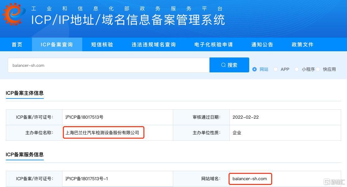Open 电子化核验申请 tab
The height and width of the screenshot is (187, 347).
click(x=214, y=44)
